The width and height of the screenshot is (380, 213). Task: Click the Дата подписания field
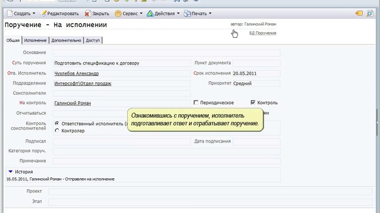pos(256,141)
